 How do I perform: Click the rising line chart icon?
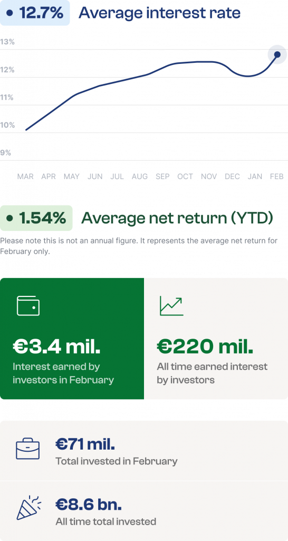[171, 306]
